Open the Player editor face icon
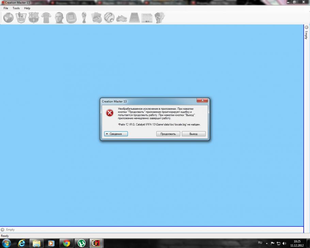This screenshot has width=310, height=248. [59, 18]
